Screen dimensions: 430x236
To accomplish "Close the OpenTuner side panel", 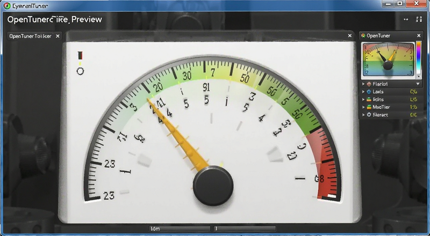I will pyautogui.click(x=419, y=35).
